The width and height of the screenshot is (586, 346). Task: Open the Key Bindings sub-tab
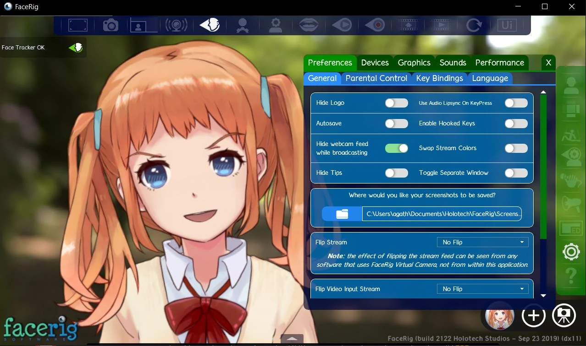click(440, 78)
